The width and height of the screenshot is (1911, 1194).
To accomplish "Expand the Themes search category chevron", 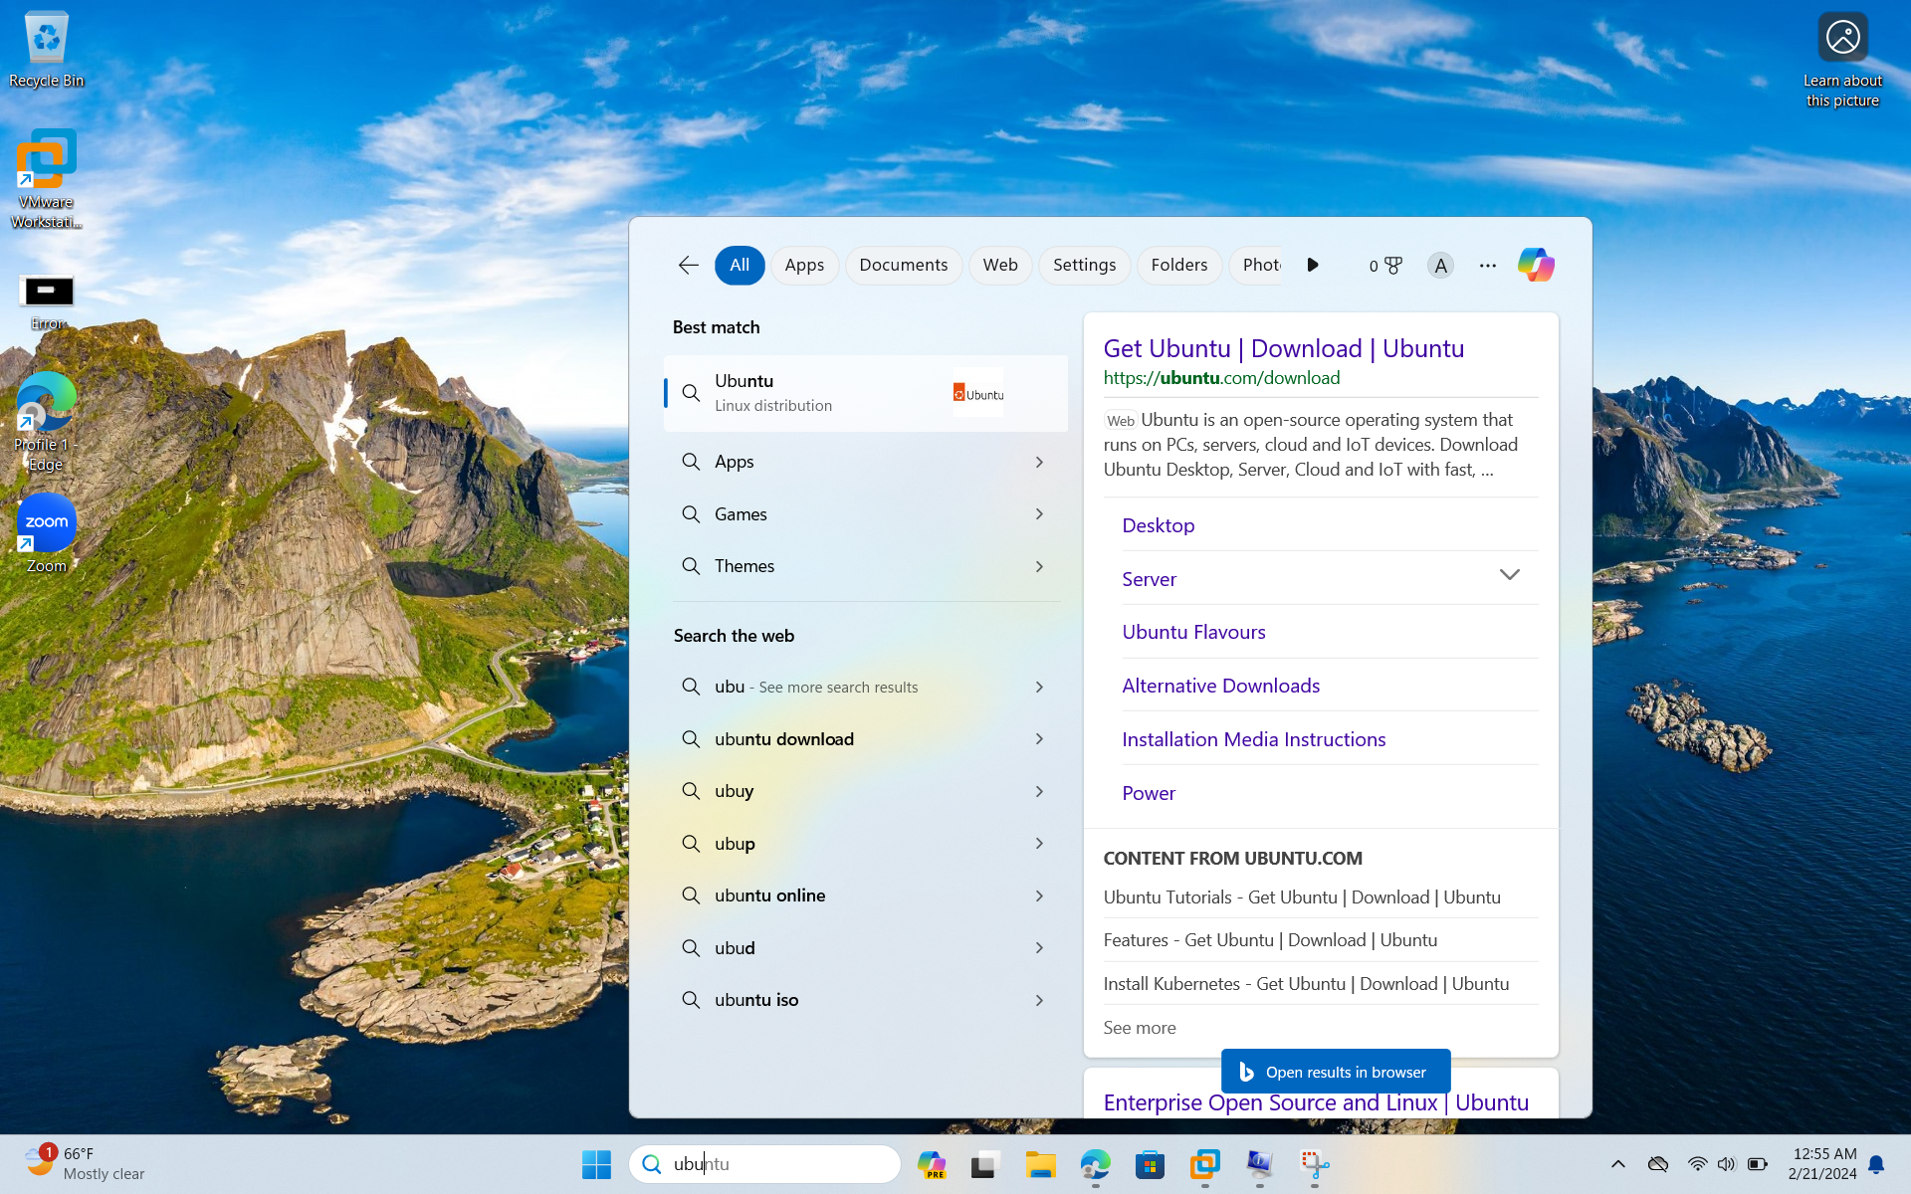I will (x=1039, y=566).
